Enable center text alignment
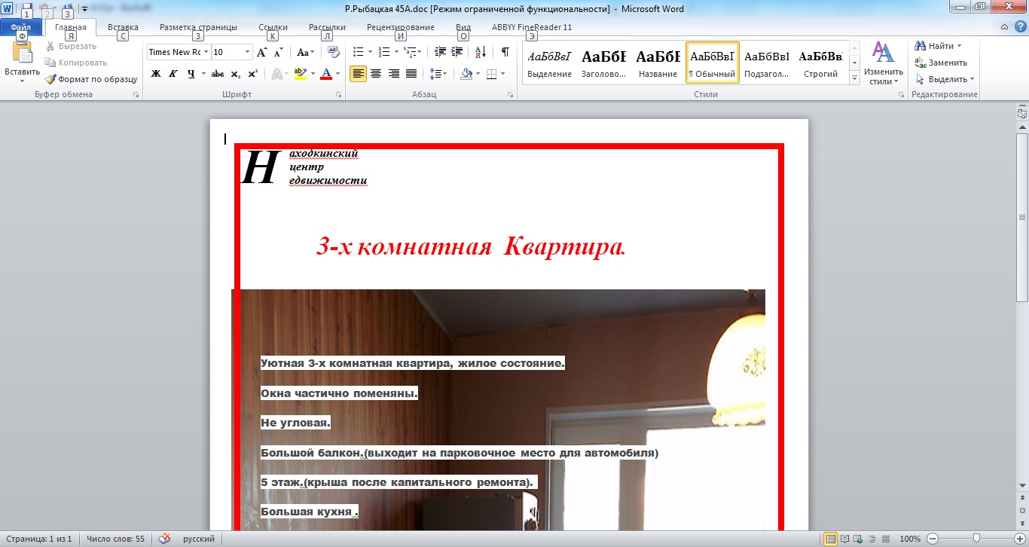The image size is (1029, 547). [x=375, y=74]
